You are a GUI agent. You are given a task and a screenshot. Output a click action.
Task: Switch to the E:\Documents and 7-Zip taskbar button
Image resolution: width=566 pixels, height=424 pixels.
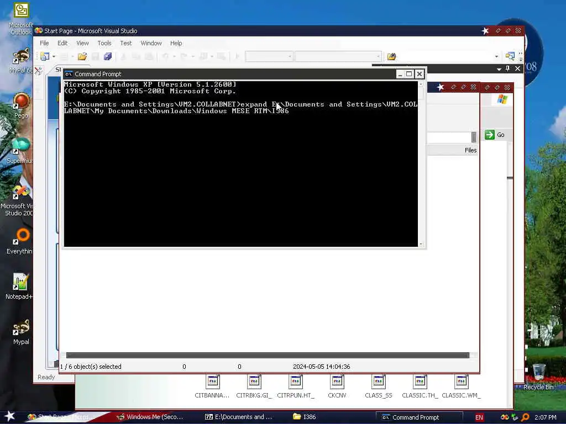(x=238, y=417)
